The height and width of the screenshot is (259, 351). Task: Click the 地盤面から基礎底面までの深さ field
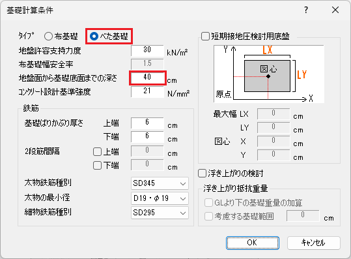[x=147, y=78]
